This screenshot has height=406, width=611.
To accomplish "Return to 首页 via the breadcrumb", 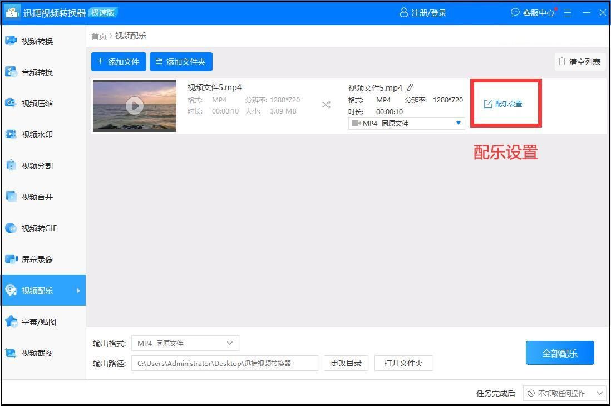I will click(98, 36).
